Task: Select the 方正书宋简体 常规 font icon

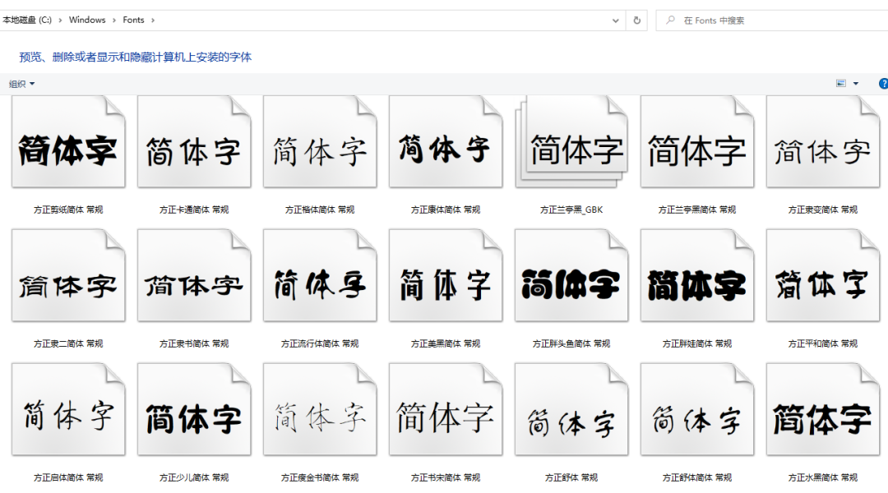Action: pos(446,410)
